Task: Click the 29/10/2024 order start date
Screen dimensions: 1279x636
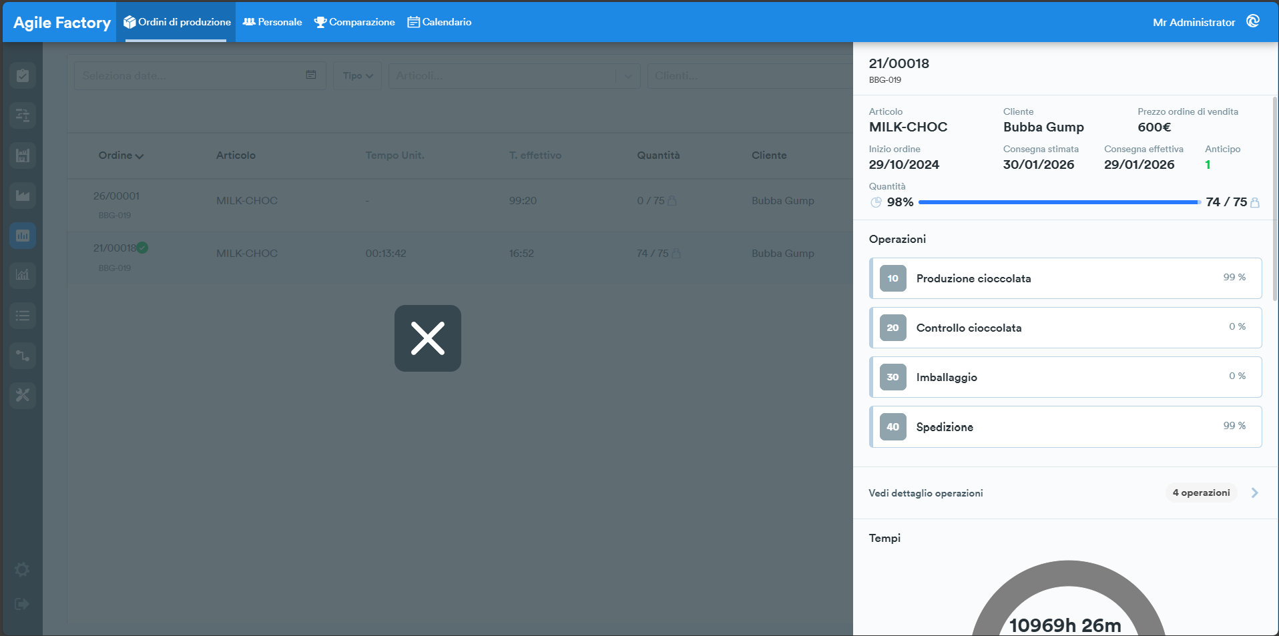Action: (904, 165)
